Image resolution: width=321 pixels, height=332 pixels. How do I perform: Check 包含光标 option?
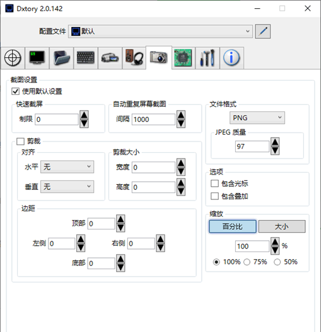tap(214, 184)
